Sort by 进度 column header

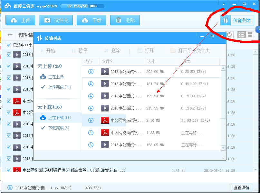coord(200,61)
